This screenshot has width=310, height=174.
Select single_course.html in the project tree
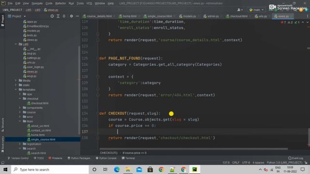tap(43, 140)
